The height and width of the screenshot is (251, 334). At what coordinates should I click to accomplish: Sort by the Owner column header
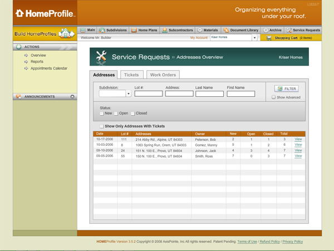click(200, 134)
